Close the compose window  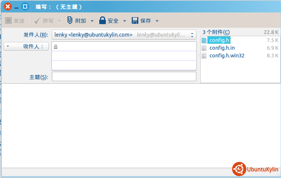point(7,7)
